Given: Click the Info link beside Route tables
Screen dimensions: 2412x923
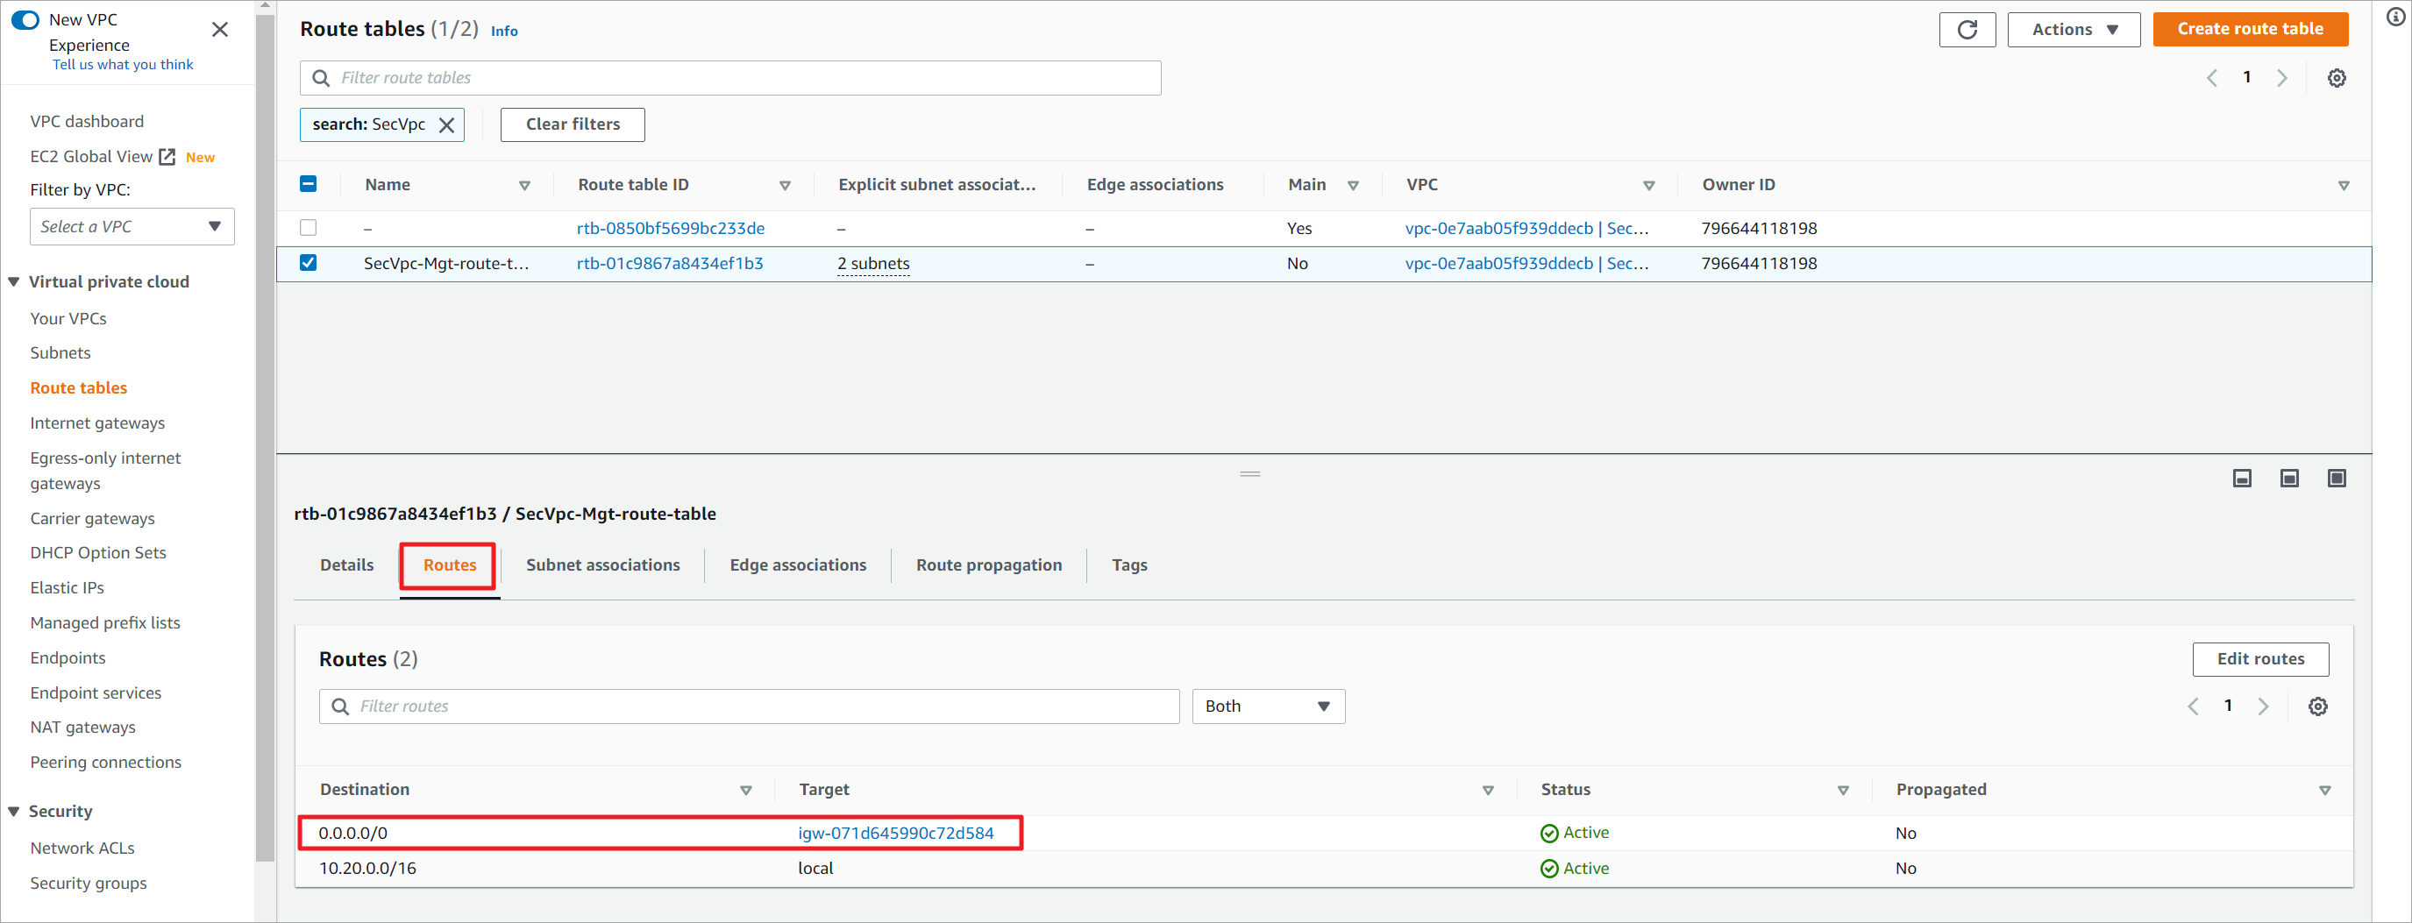Looking at the screenshot, I should point(504,32).
